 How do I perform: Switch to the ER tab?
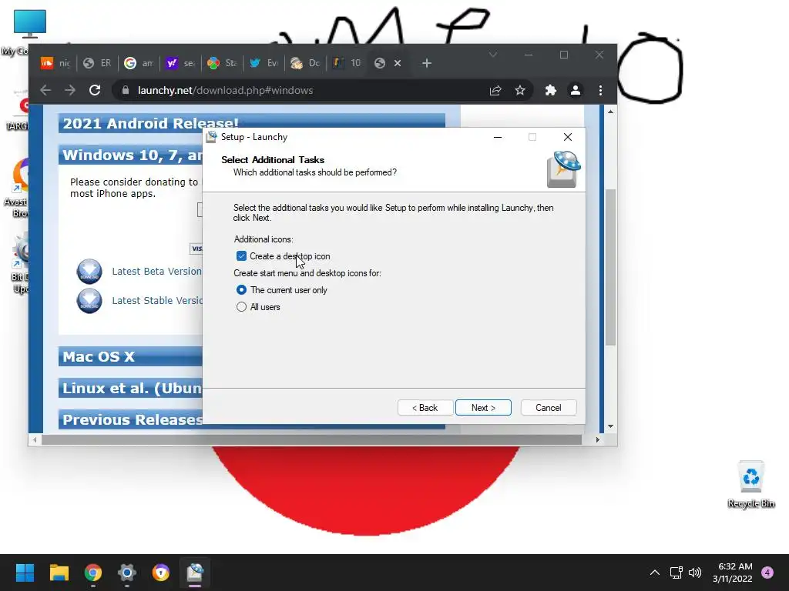[97, 63]
